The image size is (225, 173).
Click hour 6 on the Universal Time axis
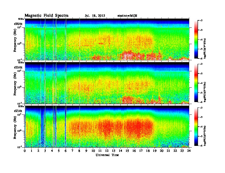click(66, 151)
